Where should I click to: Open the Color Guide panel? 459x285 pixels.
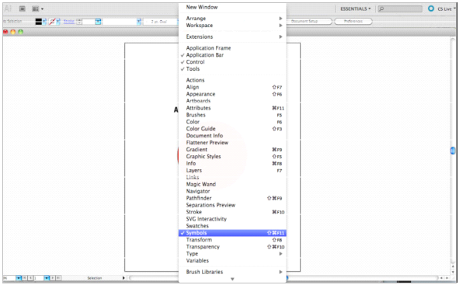click(x=233, y=129)
